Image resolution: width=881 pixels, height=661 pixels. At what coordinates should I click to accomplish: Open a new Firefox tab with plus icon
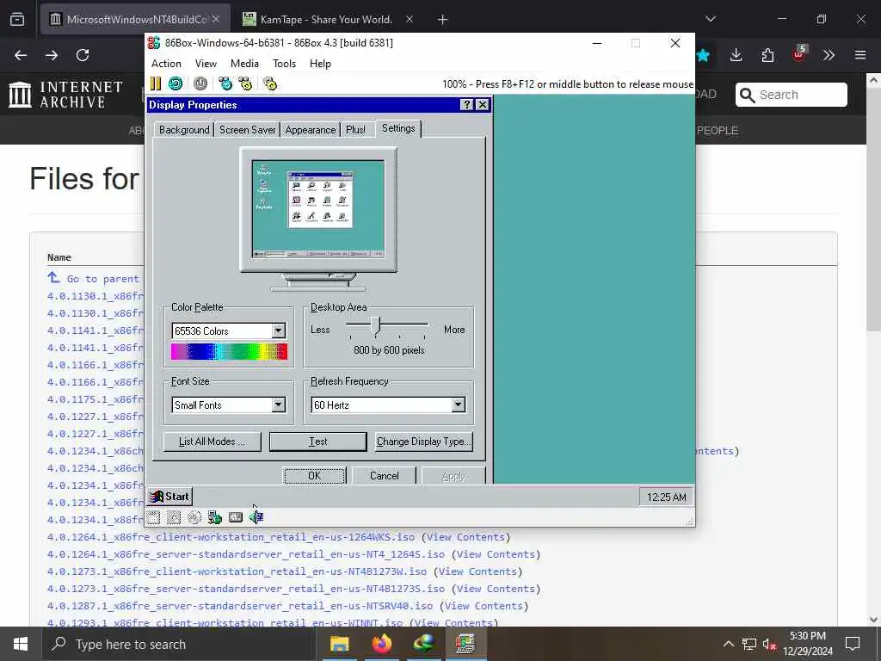[443, 20]
